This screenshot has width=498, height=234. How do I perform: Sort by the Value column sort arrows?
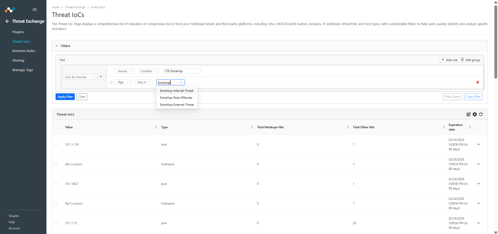click(156, 127)
